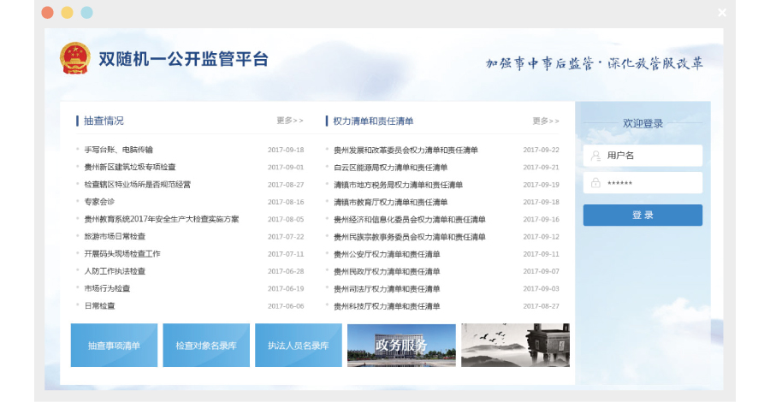This screenshot has width=770, height=402.
Task: Open 手写台账、电脑传输 article
Action: coord(118,150)
